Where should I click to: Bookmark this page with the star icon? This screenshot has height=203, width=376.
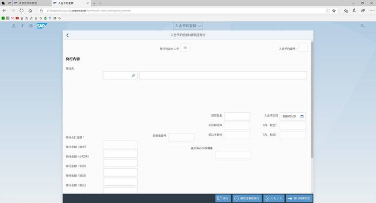click(x=334, y=10)
